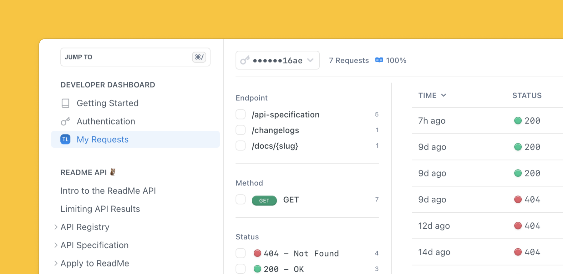Image resolution: width=563 pixels, height=274 pixels.
Task: Click the Apply to ReadMe sidebar label
Action: (x=95, y=263)
